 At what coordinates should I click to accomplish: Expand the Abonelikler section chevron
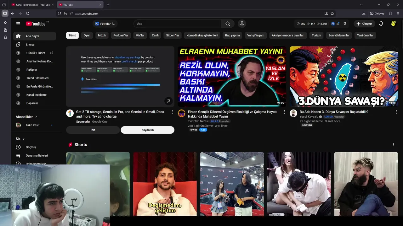click(x=36, y=117)
